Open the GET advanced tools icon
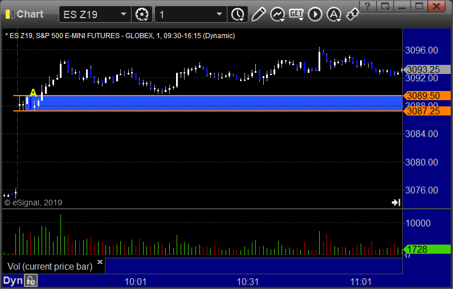 click(x=296, y=14)
